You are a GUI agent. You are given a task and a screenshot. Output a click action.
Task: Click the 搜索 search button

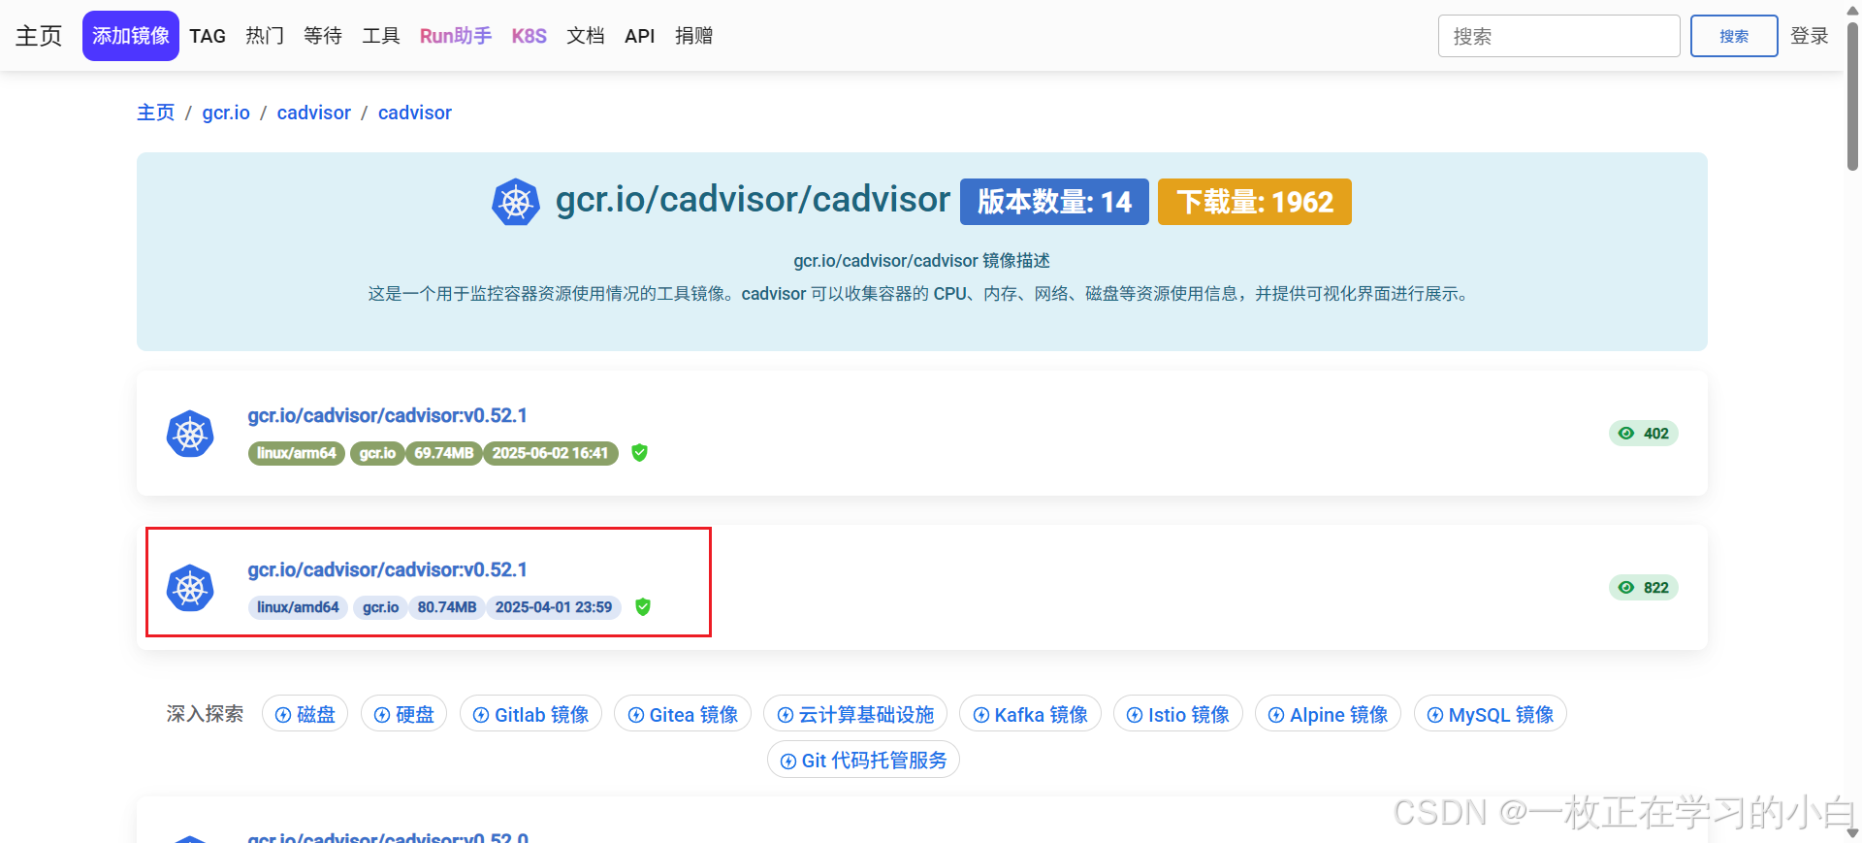click(1734, 36)
